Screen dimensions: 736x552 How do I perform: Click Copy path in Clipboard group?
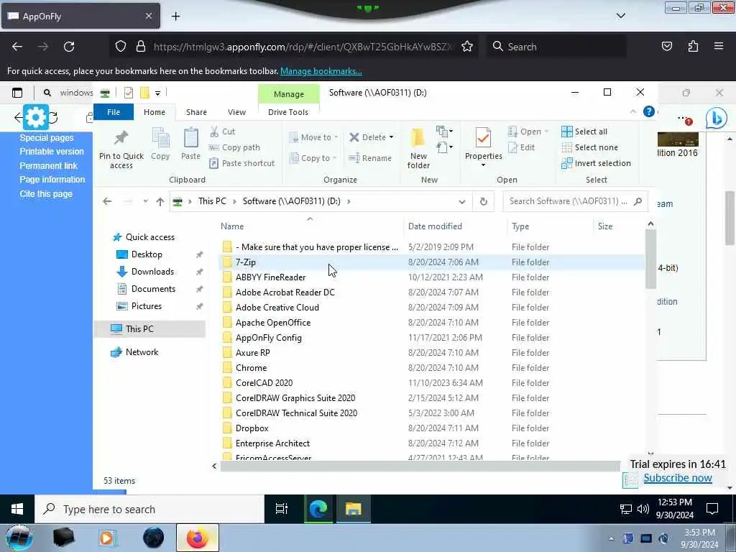235,147
